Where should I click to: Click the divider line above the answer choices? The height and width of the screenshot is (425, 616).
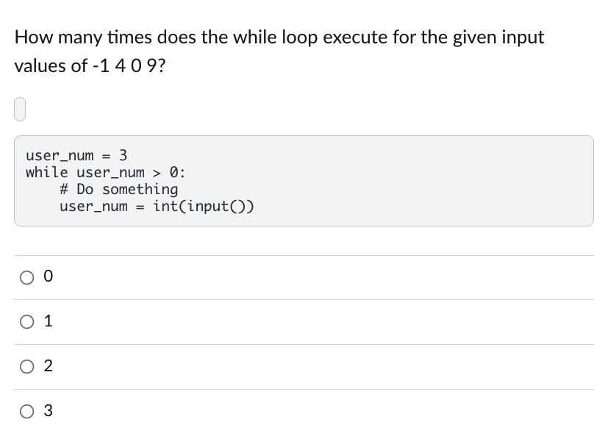point(304,254)
